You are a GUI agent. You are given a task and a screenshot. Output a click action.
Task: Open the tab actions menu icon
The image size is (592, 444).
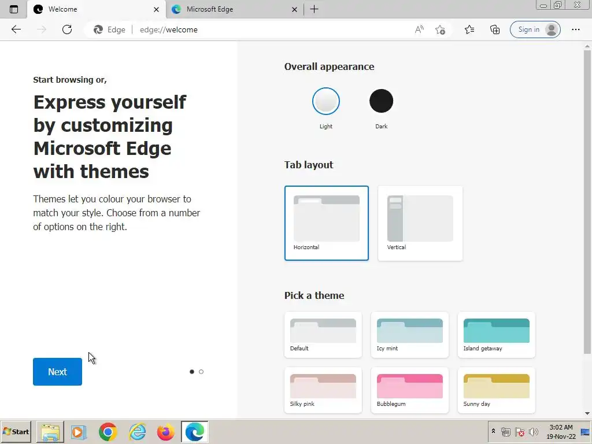point(14,9)
